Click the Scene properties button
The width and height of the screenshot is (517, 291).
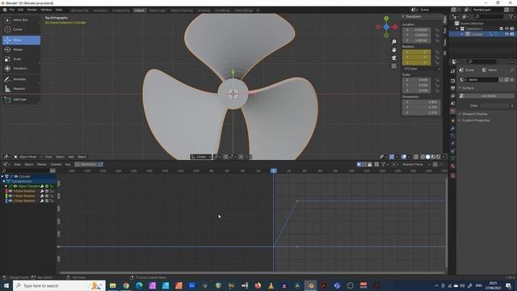tap(467, 70)
